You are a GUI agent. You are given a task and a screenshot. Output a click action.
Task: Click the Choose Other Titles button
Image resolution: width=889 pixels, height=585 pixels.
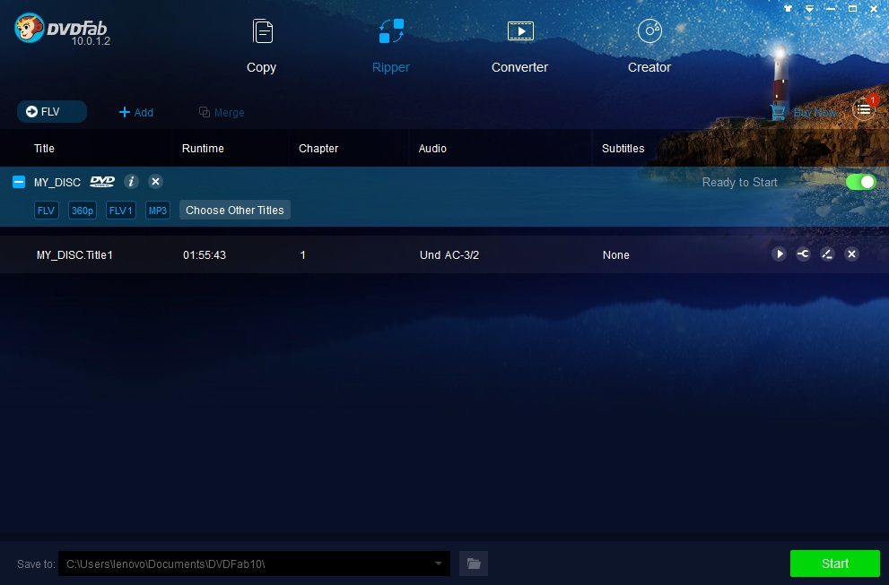[234, 210]
